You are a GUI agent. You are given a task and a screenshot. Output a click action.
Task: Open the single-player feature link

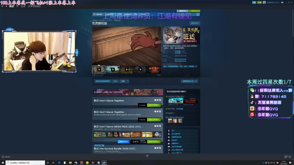point(173,131)
